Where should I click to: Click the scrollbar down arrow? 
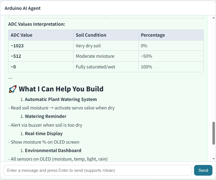(x=214, y=159)
